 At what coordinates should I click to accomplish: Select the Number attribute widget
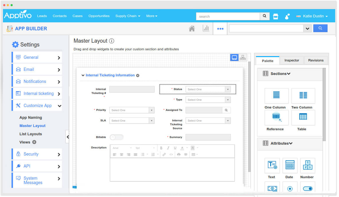click(307, 165)
